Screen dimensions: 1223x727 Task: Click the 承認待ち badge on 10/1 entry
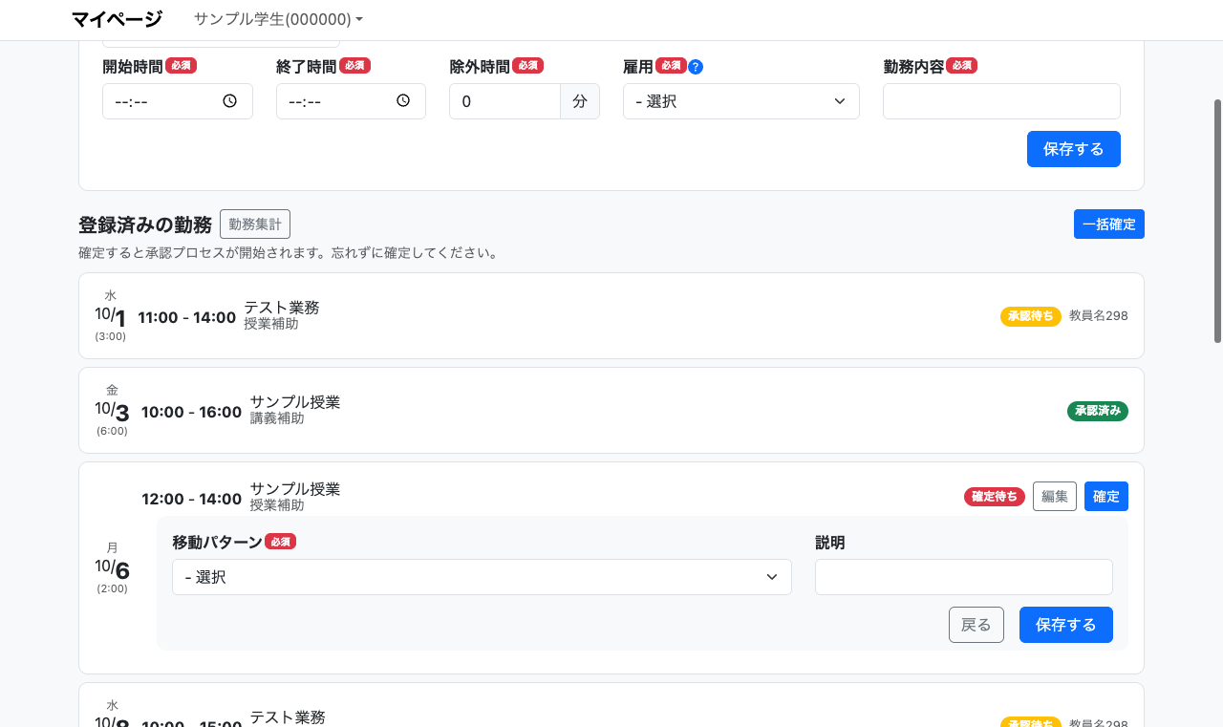pos(1030,316)
